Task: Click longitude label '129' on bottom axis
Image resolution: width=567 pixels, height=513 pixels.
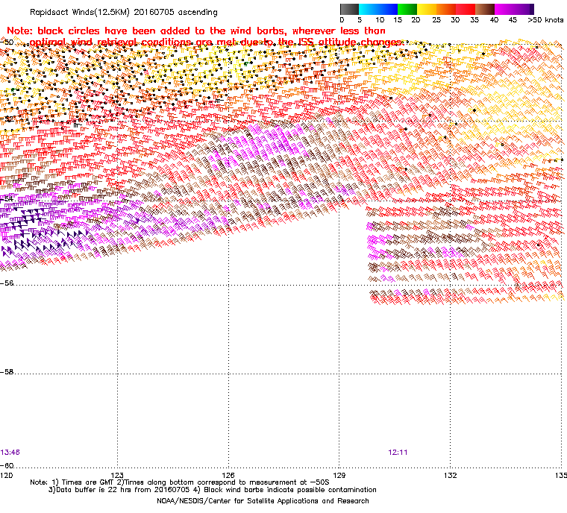Action: click(x=339, y=475)
